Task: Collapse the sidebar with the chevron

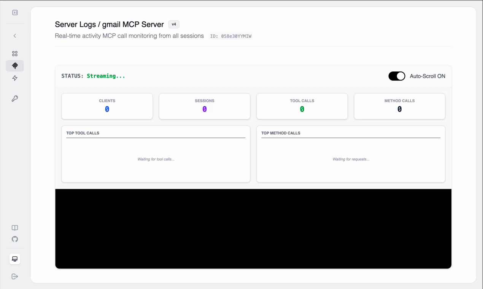Action: [14, 35]
